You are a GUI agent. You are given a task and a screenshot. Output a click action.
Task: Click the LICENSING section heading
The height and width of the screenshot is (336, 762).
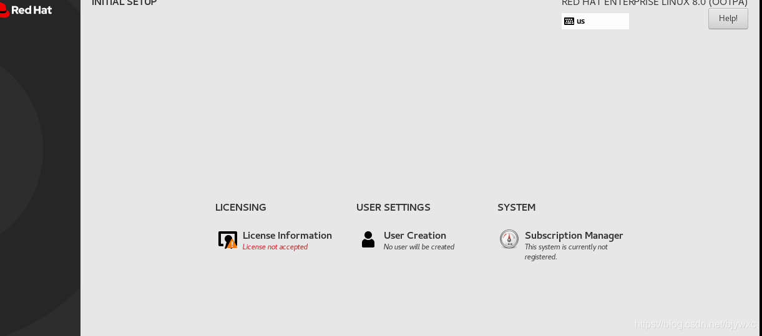coord(240,207)
